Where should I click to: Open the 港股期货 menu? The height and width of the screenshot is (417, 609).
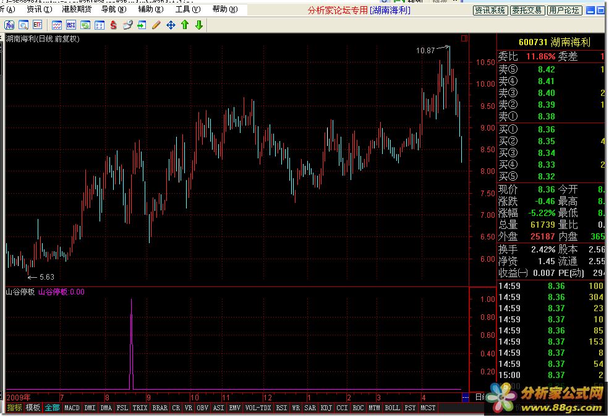click(77, 9)
